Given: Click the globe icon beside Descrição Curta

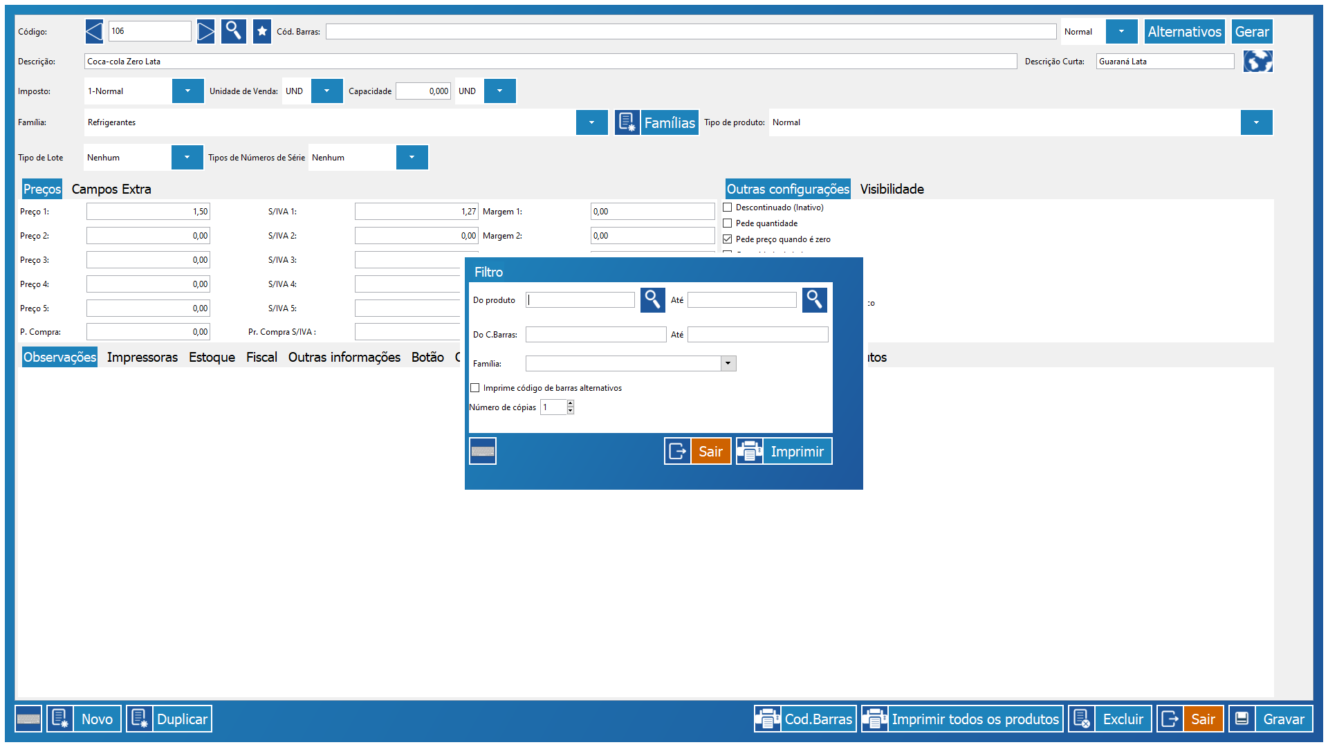Looking at the screenshot, I should pyautogui.click(x=1257, y=62).
